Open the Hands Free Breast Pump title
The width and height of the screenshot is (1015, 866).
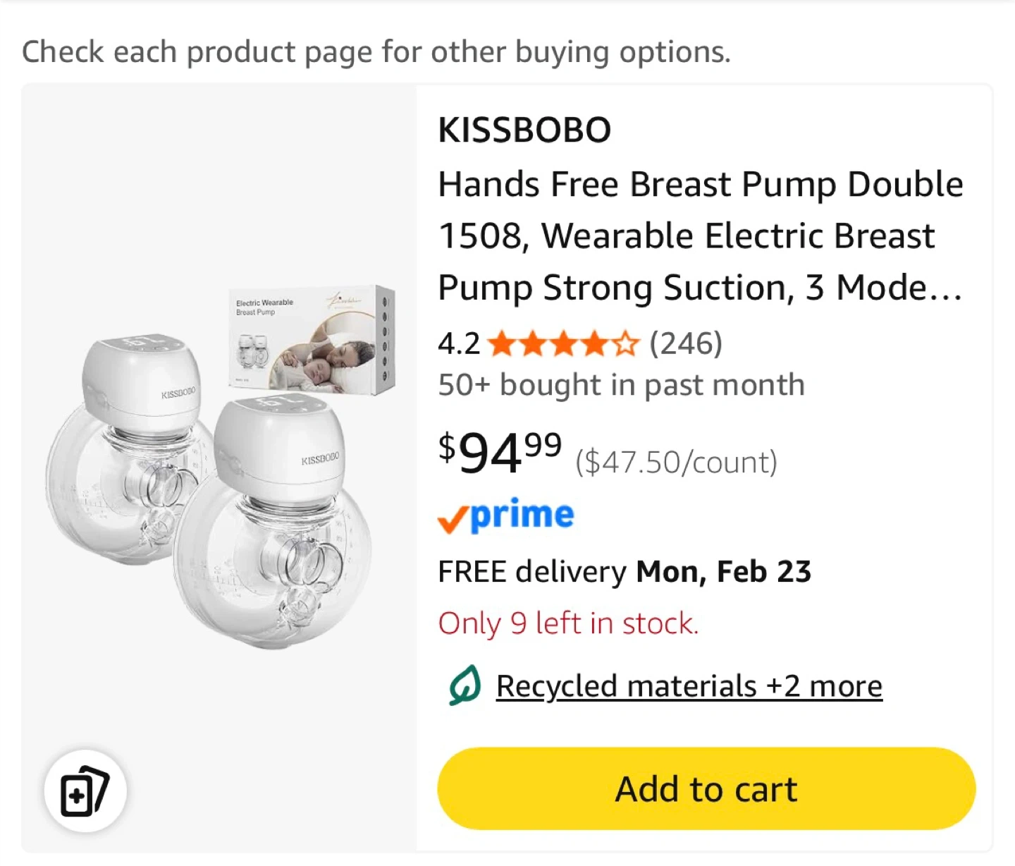(x=700, y=236)
